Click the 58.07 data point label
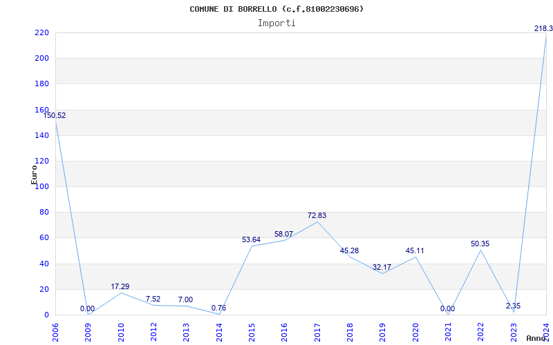 click(283, 234)
